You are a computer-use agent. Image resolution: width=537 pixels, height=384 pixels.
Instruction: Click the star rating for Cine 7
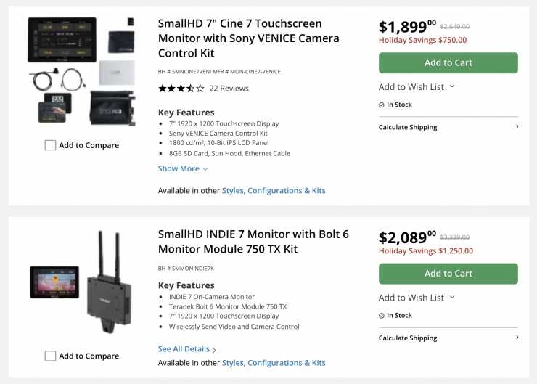pos(181,89)
